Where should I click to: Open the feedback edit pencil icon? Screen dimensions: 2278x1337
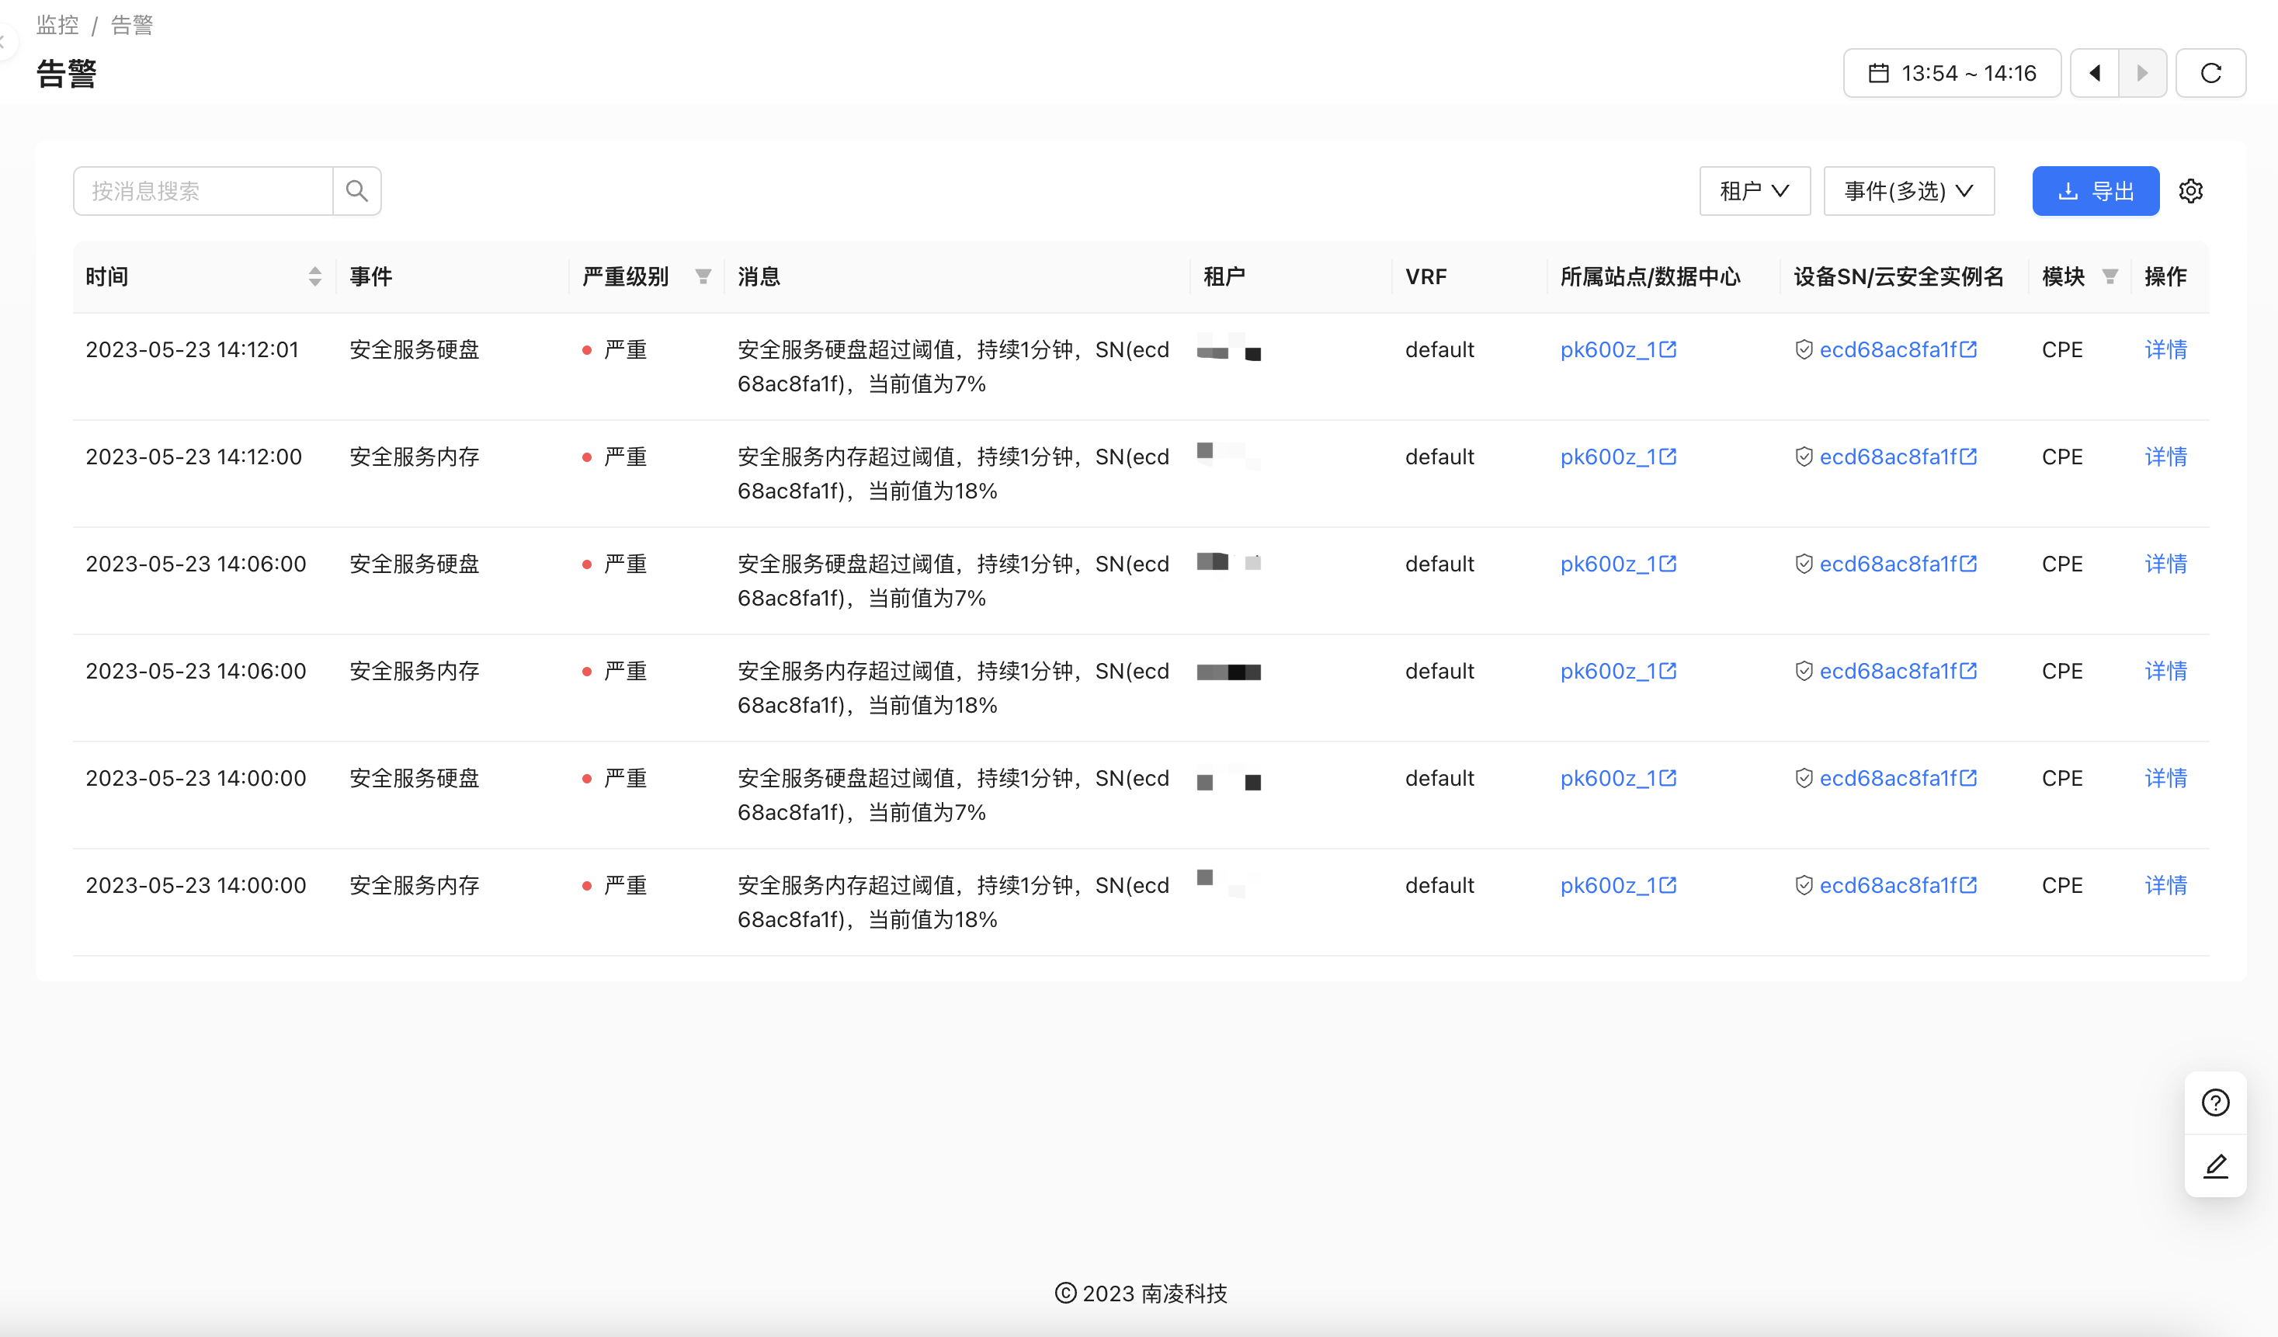[x=2214, y=1166]
